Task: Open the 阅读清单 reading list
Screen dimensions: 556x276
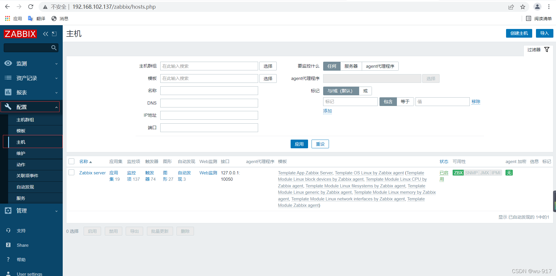Action: [x=539, y=19]
